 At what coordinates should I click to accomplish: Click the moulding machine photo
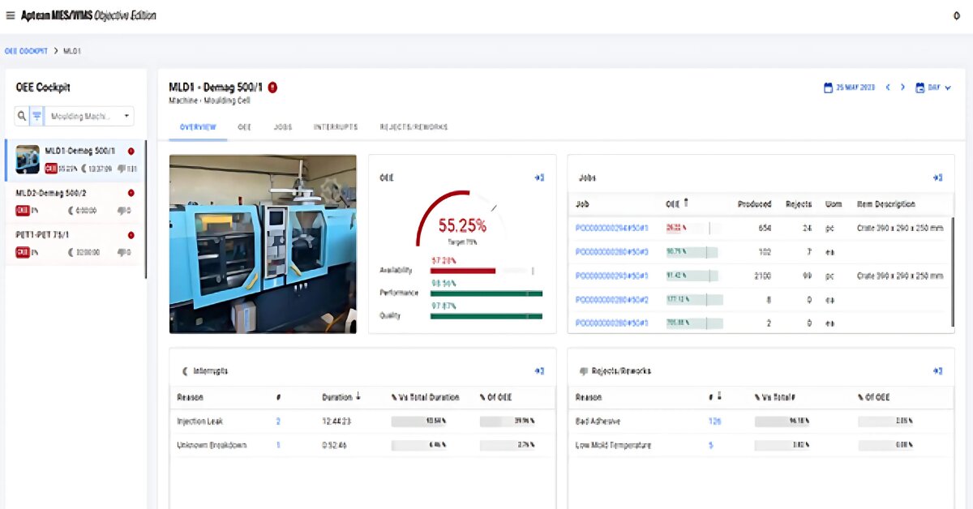(263, 244)
